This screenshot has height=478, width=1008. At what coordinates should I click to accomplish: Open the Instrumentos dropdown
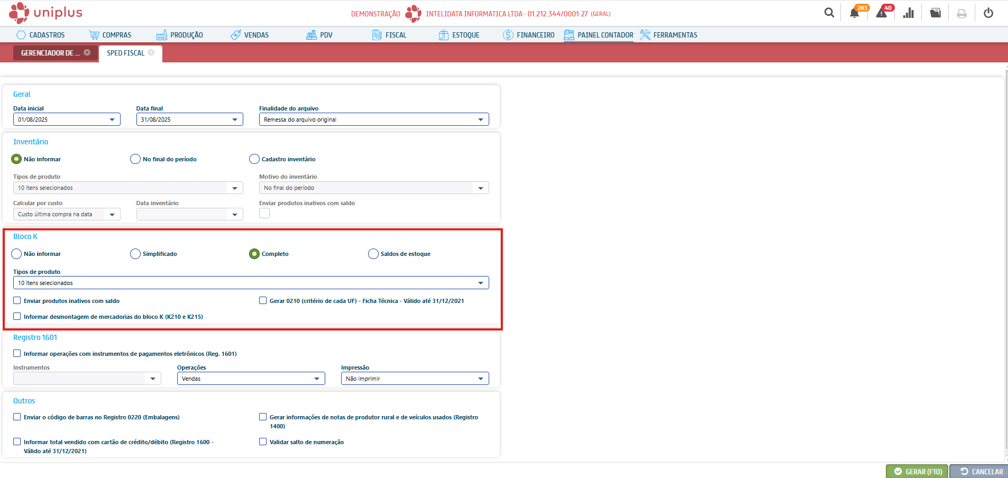pos(87,379)
